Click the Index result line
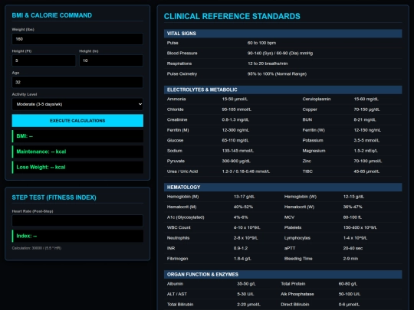414x310 pixels. click(77, 236)
